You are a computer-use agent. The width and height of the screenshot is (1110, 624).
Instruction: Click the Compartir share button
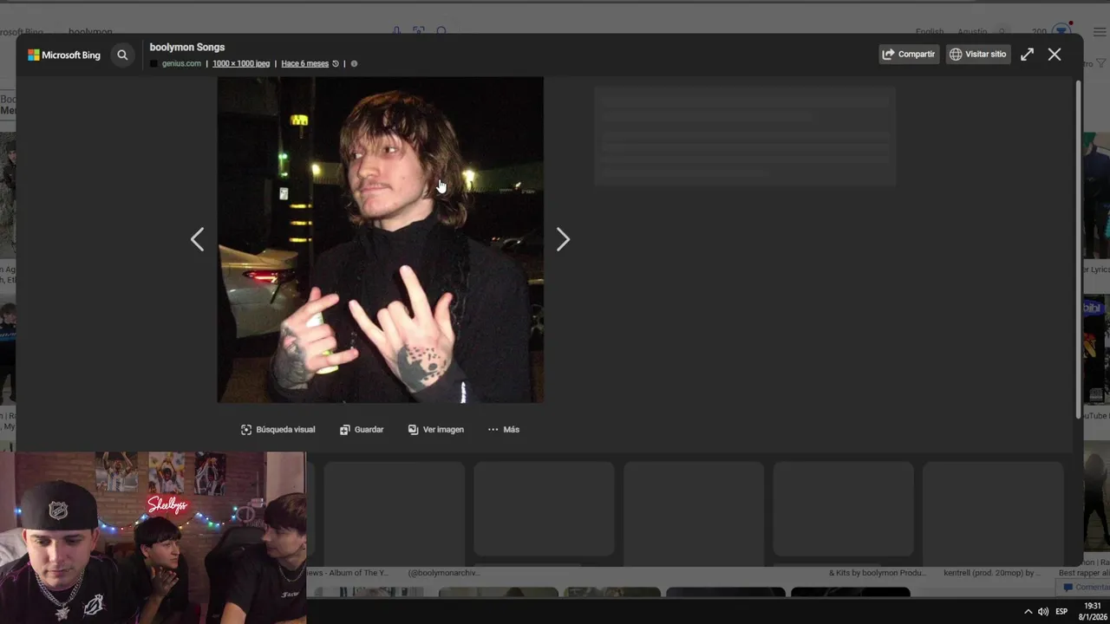(909, 54)
